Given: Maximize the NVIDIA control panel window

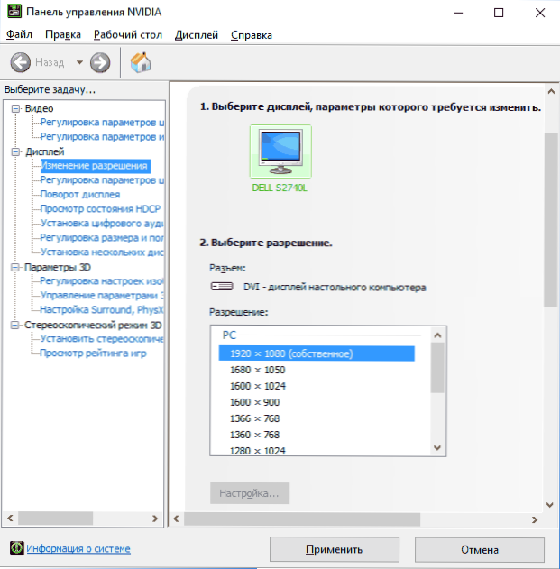Looking at the screenshot, I should coord(499,13).
